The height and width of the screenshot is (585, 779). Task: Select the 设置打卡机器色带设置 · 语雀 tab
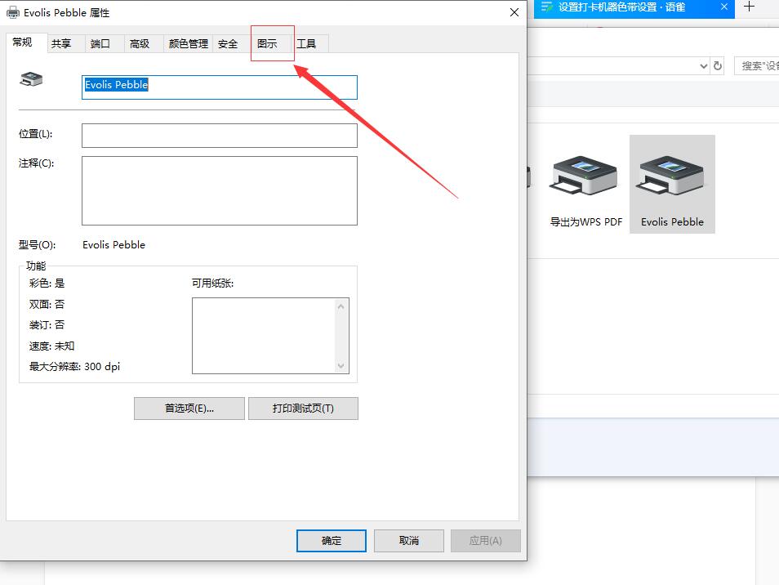pos(634,8)
